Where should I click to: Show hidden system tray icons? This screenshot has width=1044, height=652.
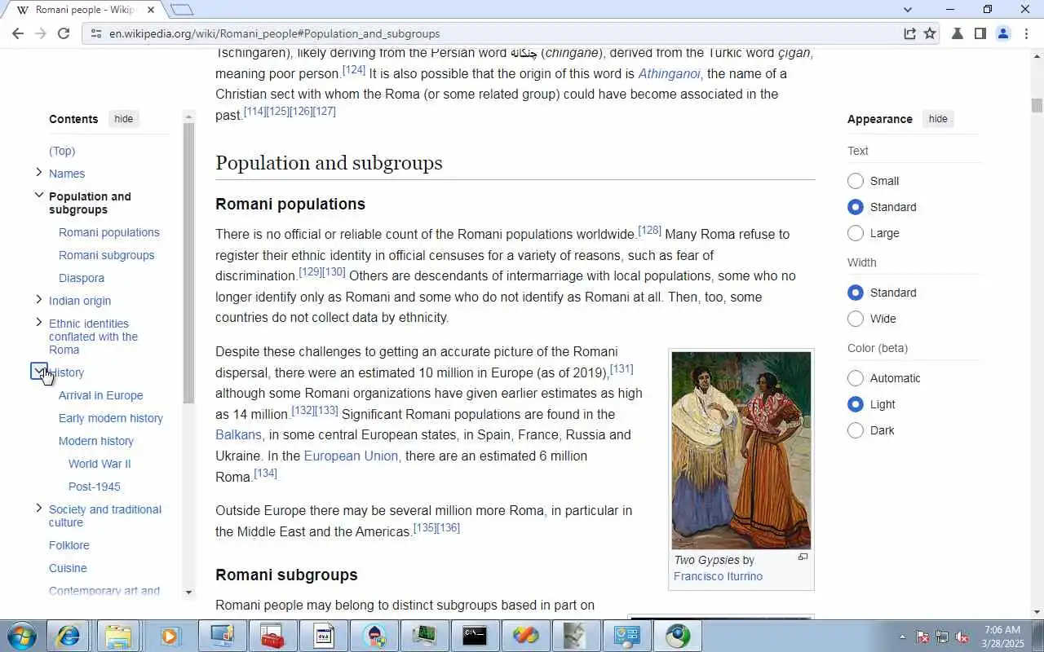click(x=902, y=637)
